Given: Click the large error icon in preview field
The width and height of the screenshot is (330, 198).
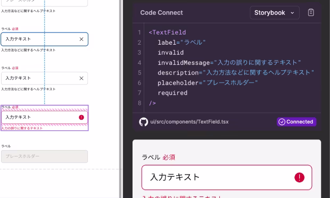Looking at the screenshot, I should [x=299, y=177].
